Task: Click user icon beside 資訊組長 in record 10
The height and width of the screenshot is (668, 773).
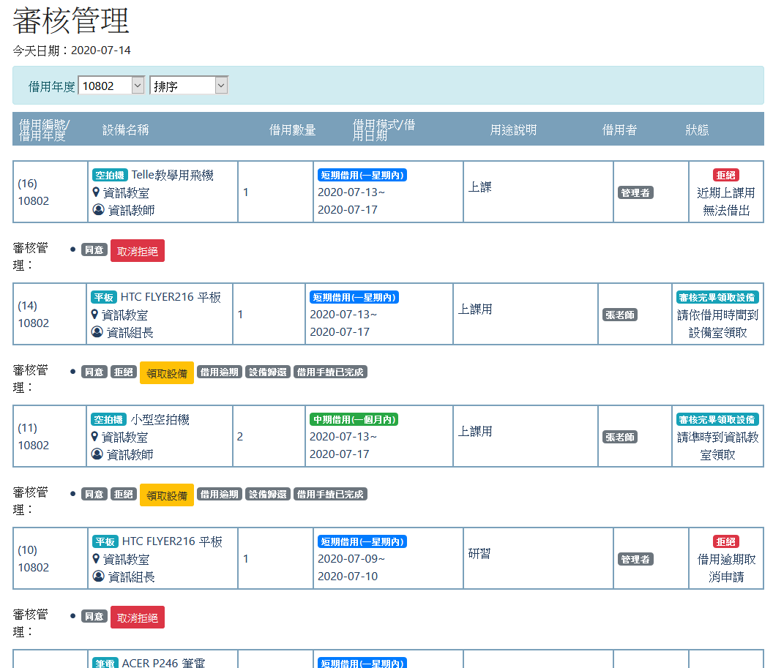Action: coord(98,577)
